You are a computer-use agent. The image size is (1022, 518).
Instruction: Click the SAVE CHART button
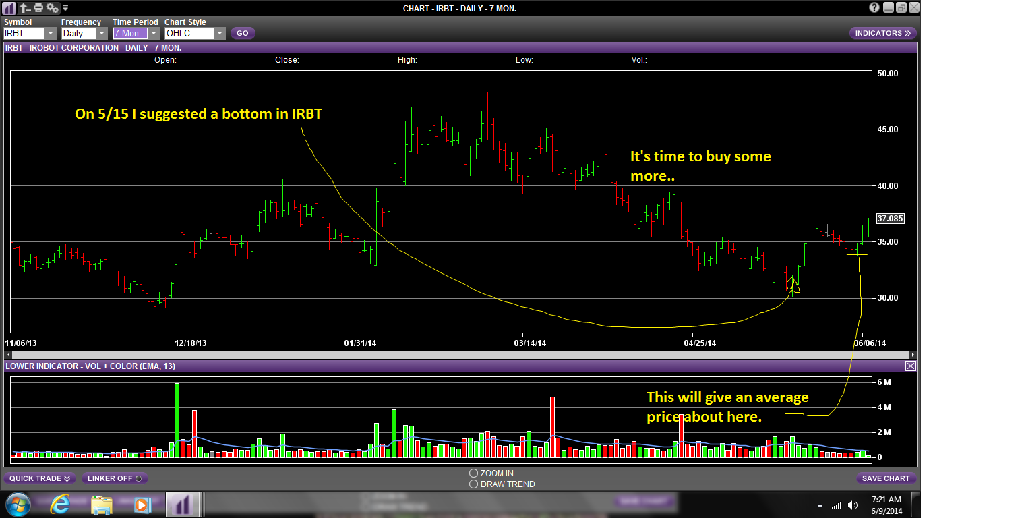(886, 478)
